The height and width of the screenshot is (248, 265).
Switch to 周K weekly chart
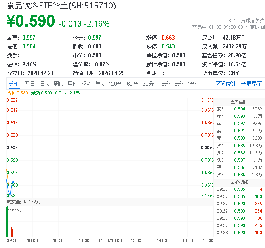click(58, 84)
